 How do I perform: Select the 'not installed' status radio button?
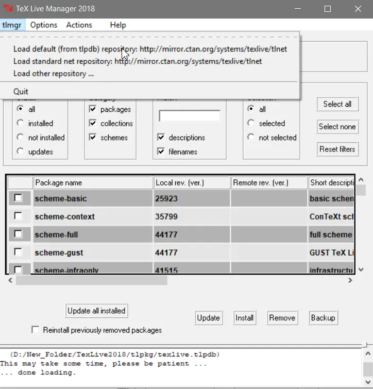[x=20, y=137]
